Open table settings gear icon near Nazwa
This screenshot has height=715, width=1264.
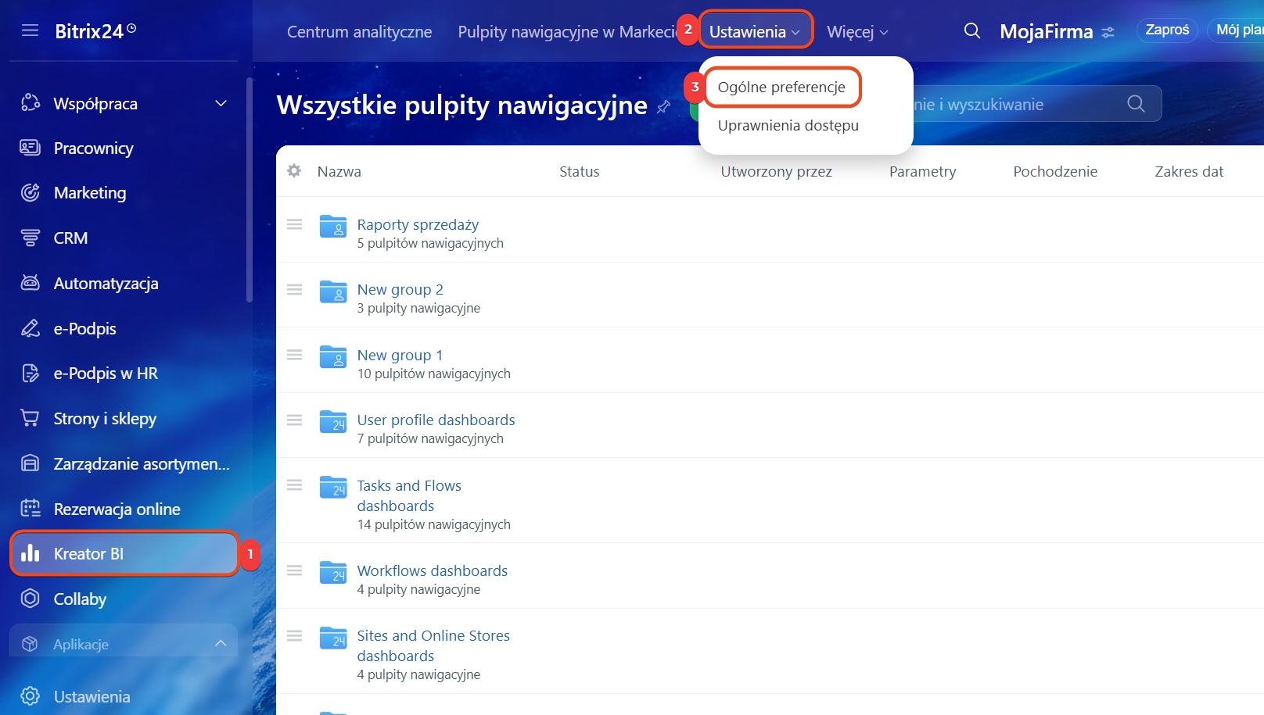294,171
